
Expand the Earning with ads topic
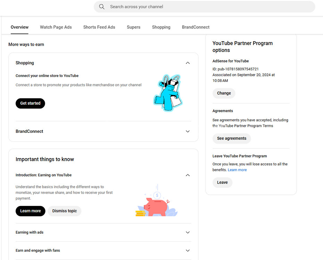pyautogui.click(x=188, y=233)
